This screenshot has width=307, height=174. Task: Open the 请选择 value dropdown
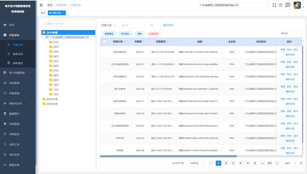coord(133,25)
